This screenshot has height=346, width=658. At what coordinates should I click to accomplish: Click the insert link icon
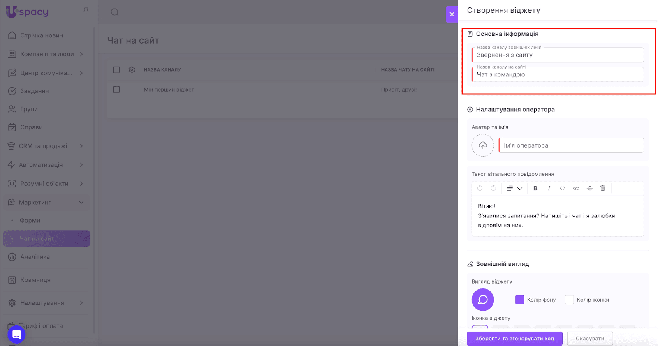click(x=576, y=188)
